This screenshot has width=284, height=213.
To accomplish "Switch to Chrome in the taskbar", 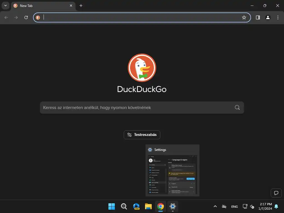I will point(161,206).
